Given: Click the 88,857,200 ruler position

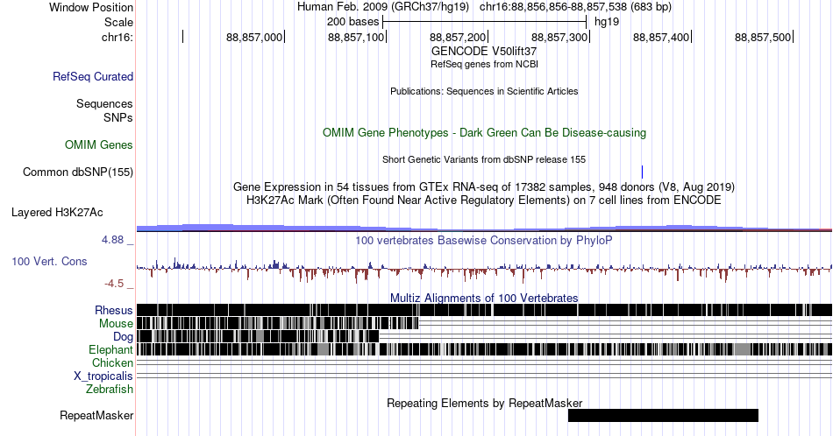Looking at the screenshot, I should (x=458, y=37).
